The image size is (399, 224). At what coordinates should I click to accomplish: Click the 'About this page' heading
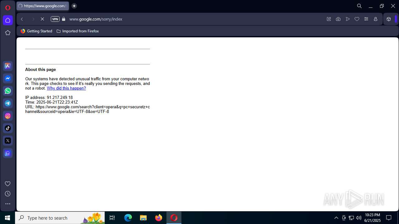(x=41, y=70)
